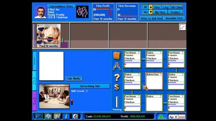216x121 pixels.
Task: Select the orange inventory unit icon
Action: click(117, 55)
